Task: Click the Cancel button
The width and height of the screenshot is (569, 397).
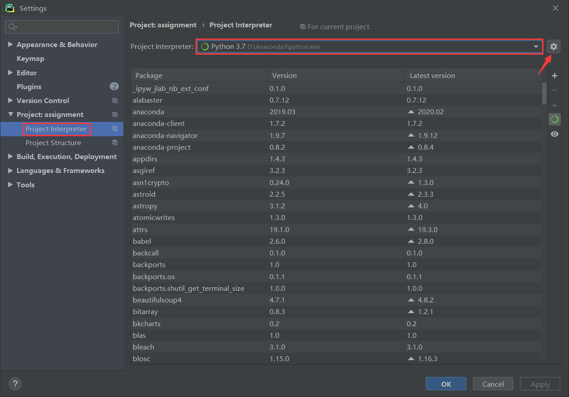Action: tap(493, 384)
